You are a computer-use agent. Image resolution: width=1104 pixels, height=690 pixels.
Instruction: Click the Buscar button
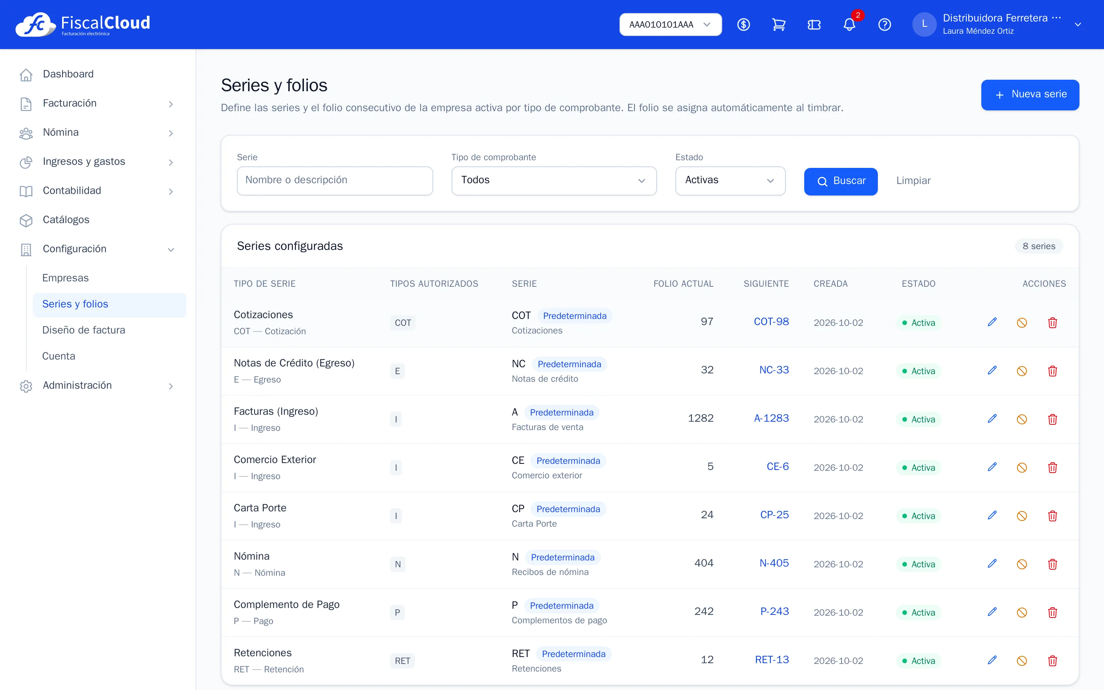pyautogui.click(x=841, y=181)
